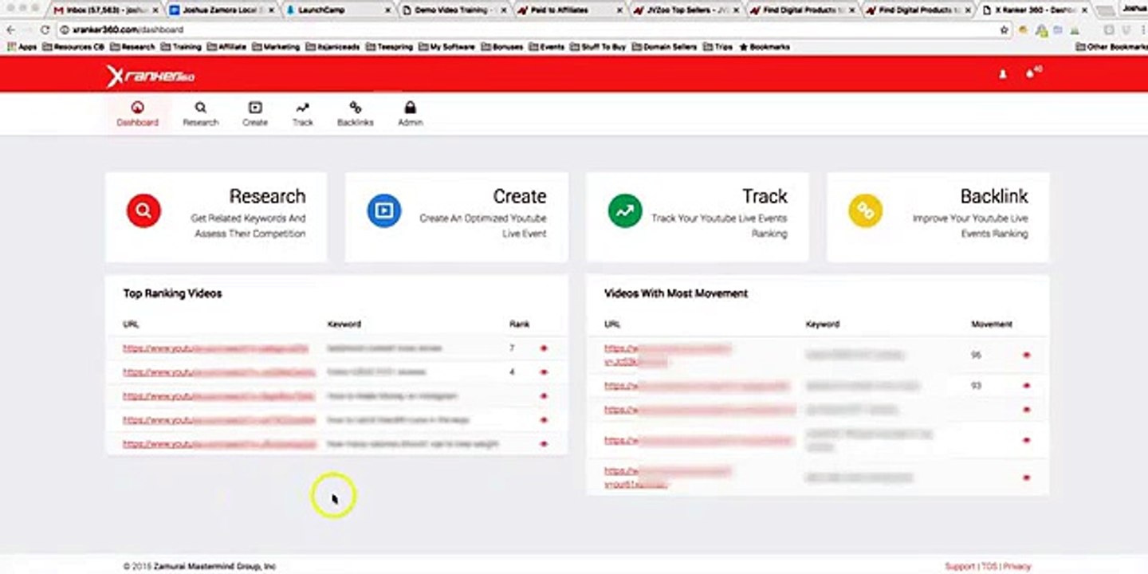Click the green Track card icon
This screenshot has width=1148, height=574.
click(x=625, y=210)
